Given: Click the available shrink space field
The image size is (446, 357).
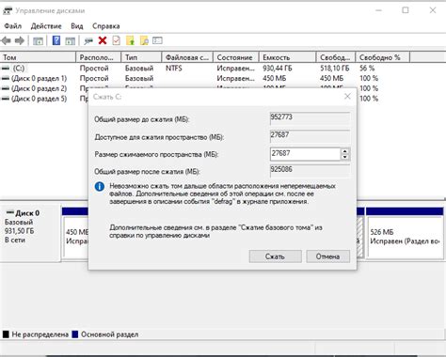Looking at the screenshot, I should 310,136.
